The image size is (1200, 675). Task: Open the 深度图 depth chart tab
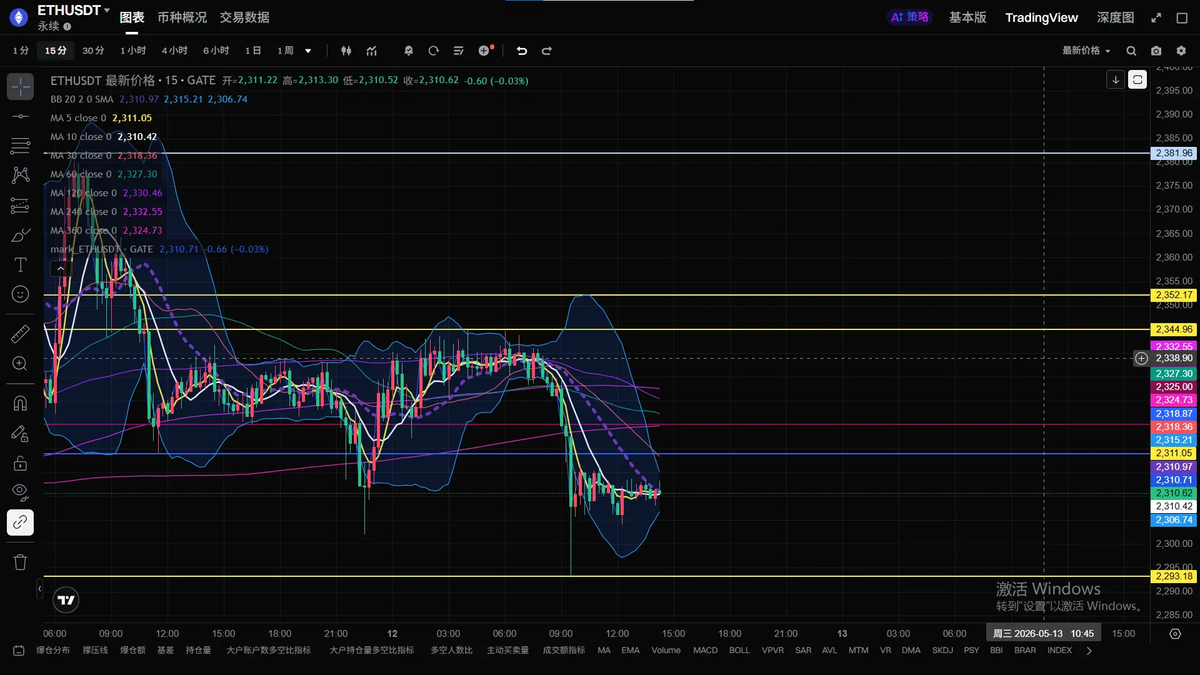[1116, 17]
